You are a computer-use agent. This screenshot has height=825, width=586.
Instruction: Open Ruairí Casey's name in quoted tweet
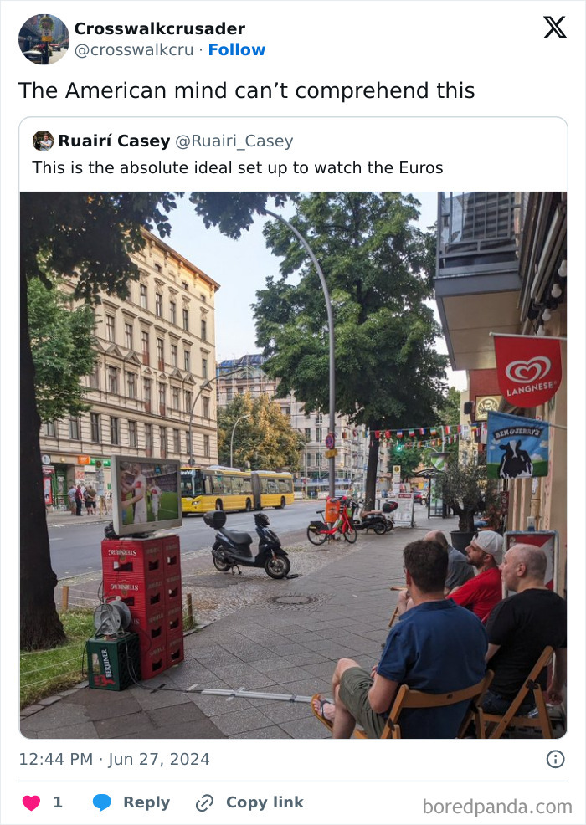[x=114, y=141]
